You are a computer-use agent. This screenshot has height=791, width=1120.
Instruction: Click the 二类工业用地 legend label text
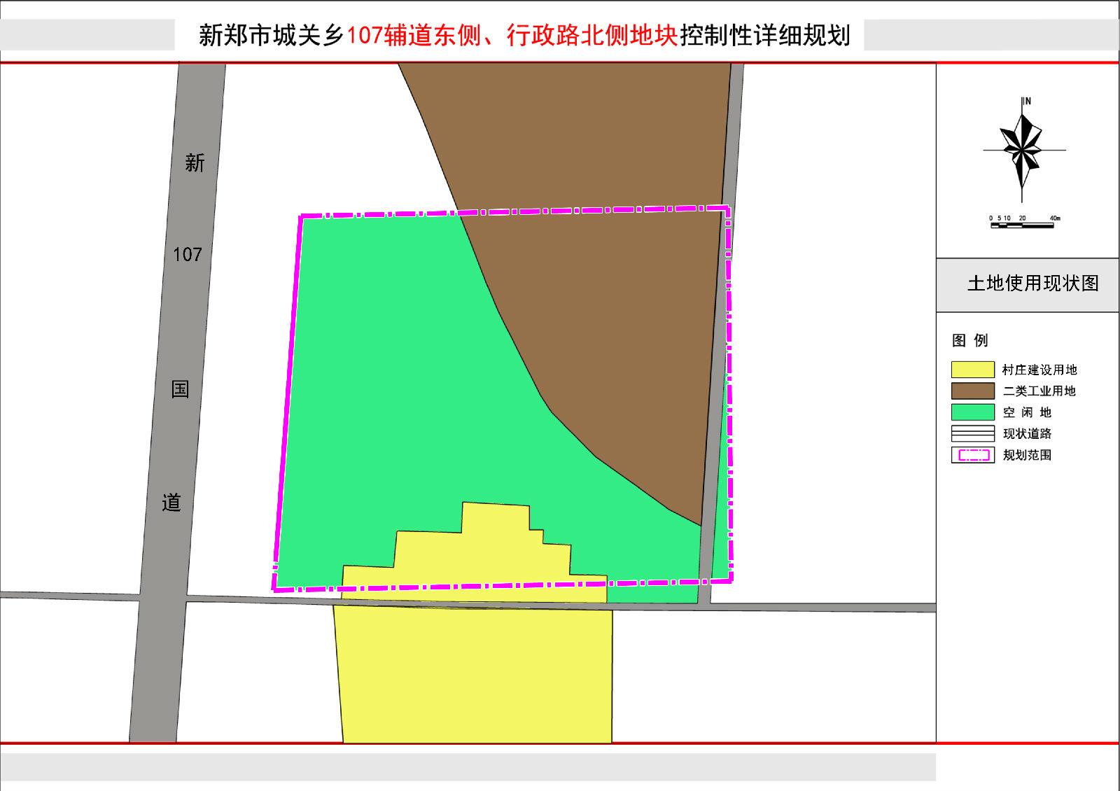[1039, 391]
